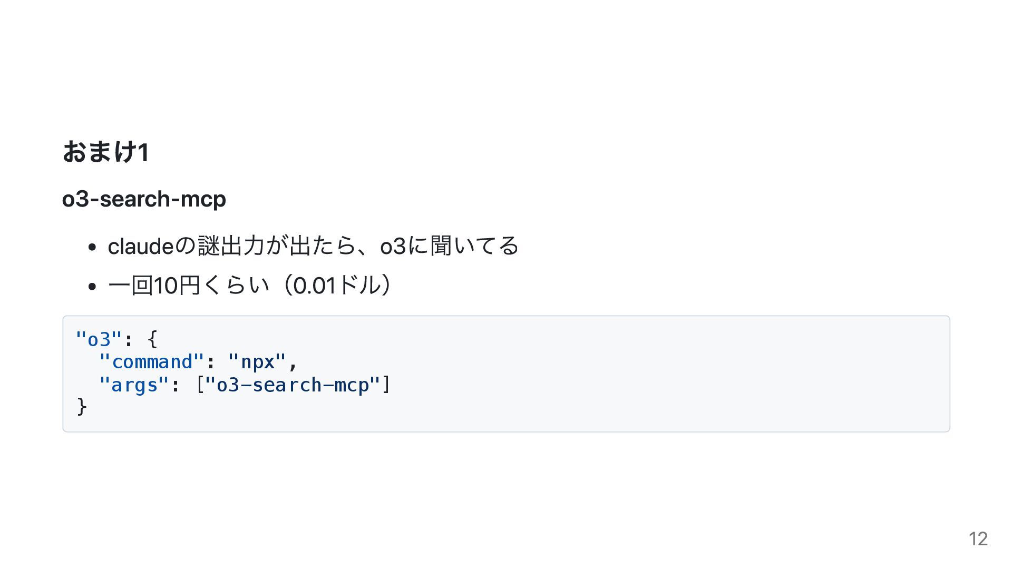Click the "args" key in code
Image resolution: width=1012 pixels, height=569 pixels.
(134, 385)
